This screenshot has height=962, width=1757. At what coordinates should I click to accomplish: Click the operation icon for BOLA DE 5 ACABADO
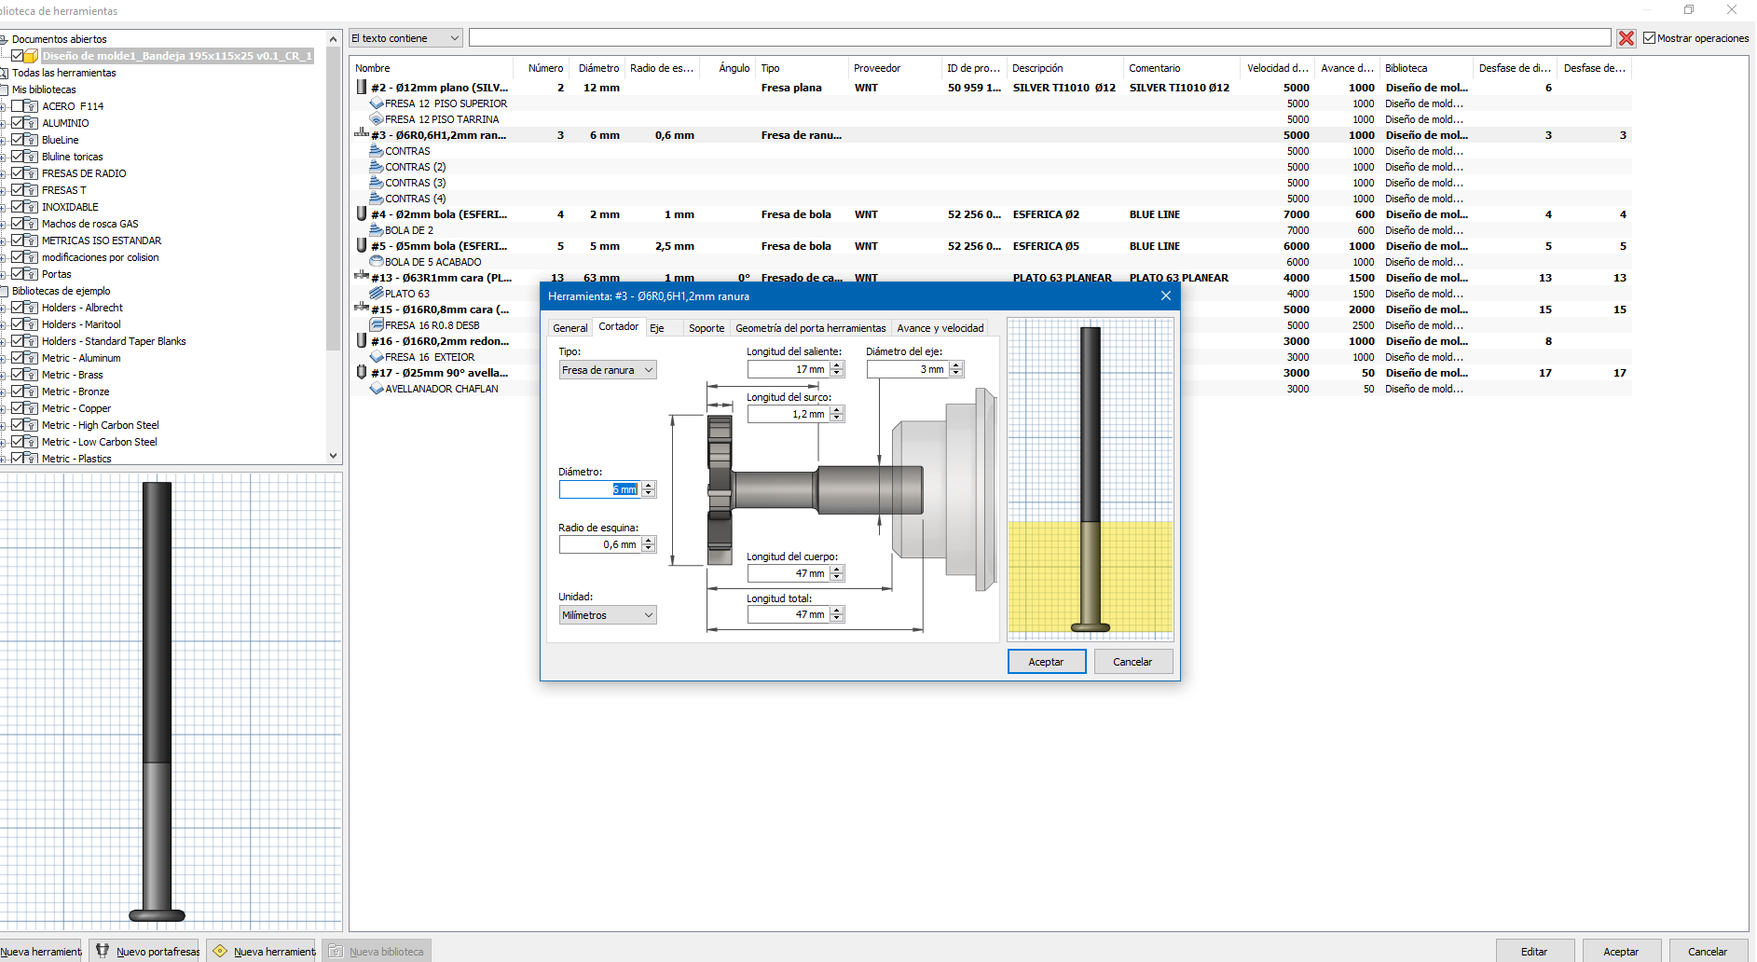coord(377,262)
